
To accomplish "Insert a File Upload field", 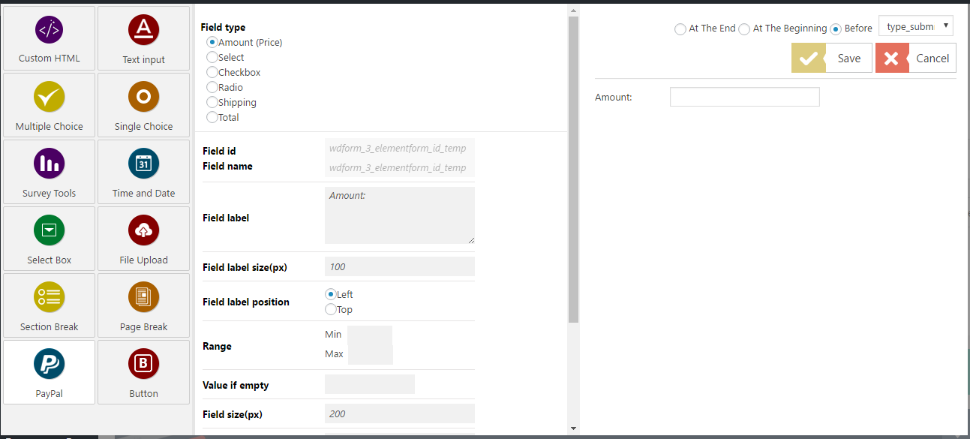I will click(x=143, y=239).
